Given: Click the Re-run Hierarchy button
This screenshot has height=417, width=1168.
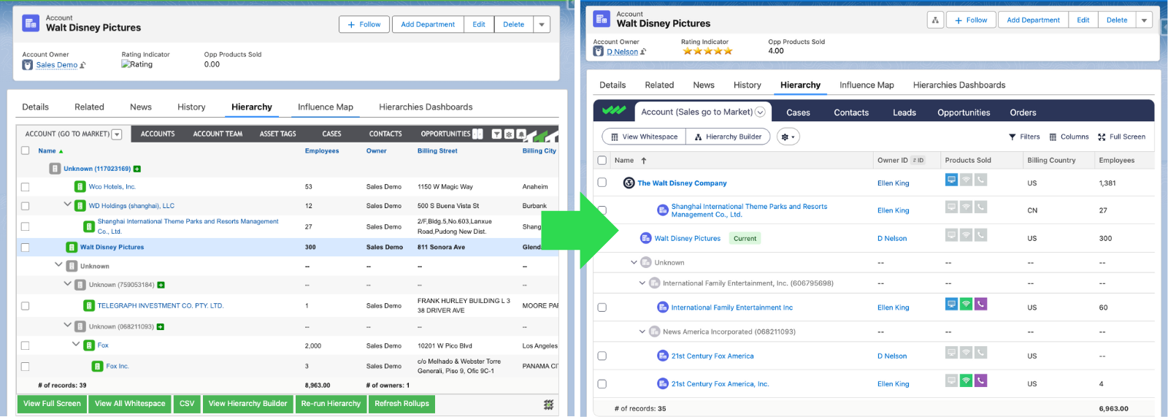Looking at the screenshot, I should [331, 404].
